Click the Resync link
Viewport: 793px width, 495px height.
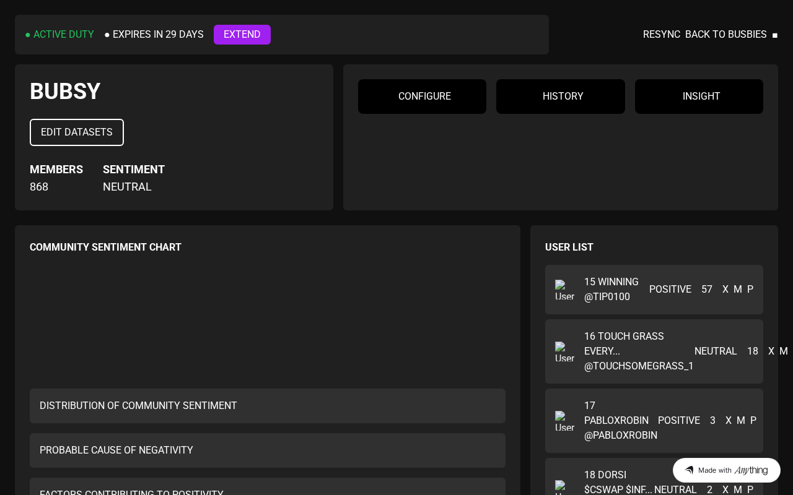tap(661, 35)
